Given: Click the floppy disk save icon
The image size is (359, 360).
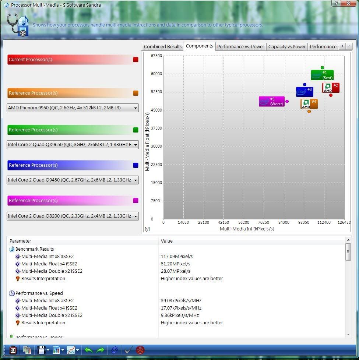Looking at the screenshot, I should (x=41, y=350).
